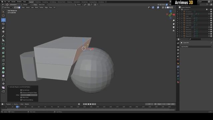
Task: Adjust the Offset value field
Action: (29, 95)
